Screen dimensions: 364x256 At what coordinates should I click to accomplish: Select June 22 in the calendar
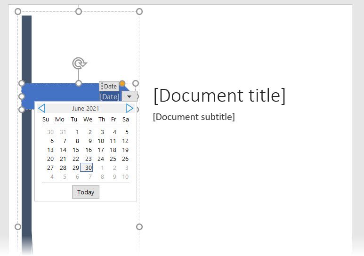pyautogui.click(x=76, y=159)
